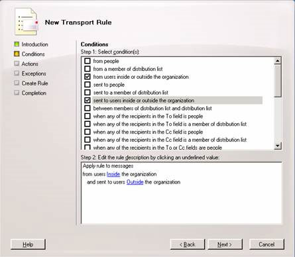This screenshot has height=257, width=295.
Task: Click the gray Exceptions step icon
Action: tap(17, 74)
